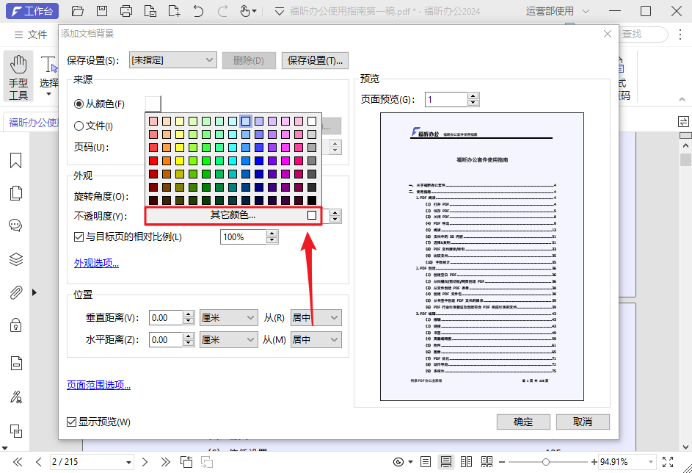692x473 pixels.
Task: Click the 确定 button
Action: 523,422
